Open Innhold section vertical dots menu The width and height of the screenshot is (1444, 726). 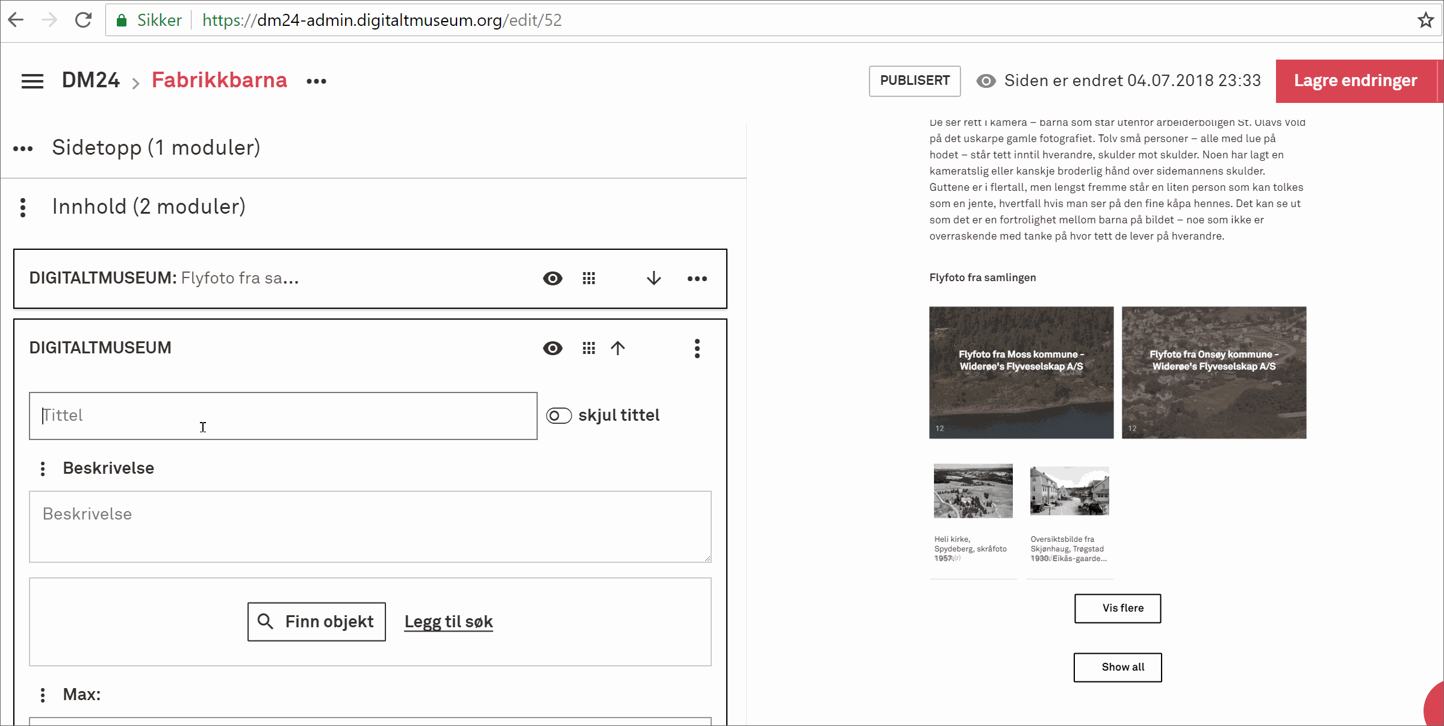[23, 208]
